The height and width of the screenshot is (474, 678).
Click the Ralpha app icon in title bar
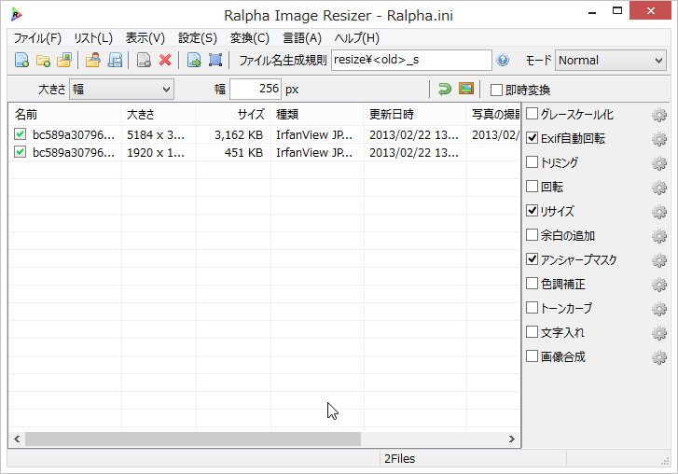pyautogui.click(x=17, y=15)
